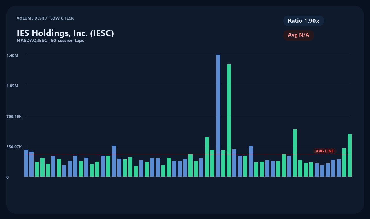Click the VOLUME DESK / FLOW CHECK header
Screen dimensions: 370x219
[x=45, y=18]
